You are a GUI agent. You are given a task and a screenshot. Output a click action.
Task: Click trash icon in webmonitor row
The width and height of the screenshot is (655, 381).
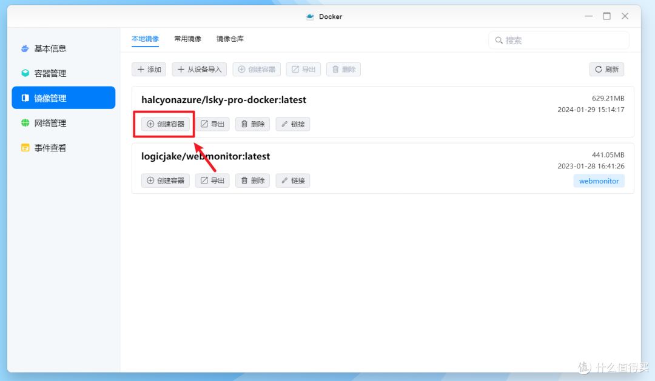244,181
